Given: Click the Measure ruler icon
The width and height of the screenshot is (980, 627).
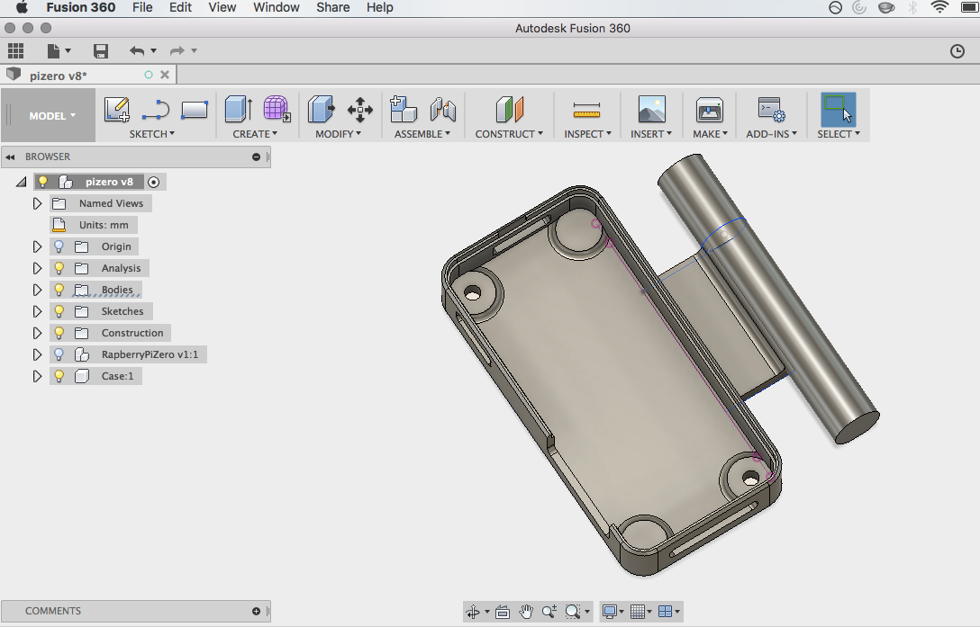Looking at the screenshot, I should coord(586,111).
